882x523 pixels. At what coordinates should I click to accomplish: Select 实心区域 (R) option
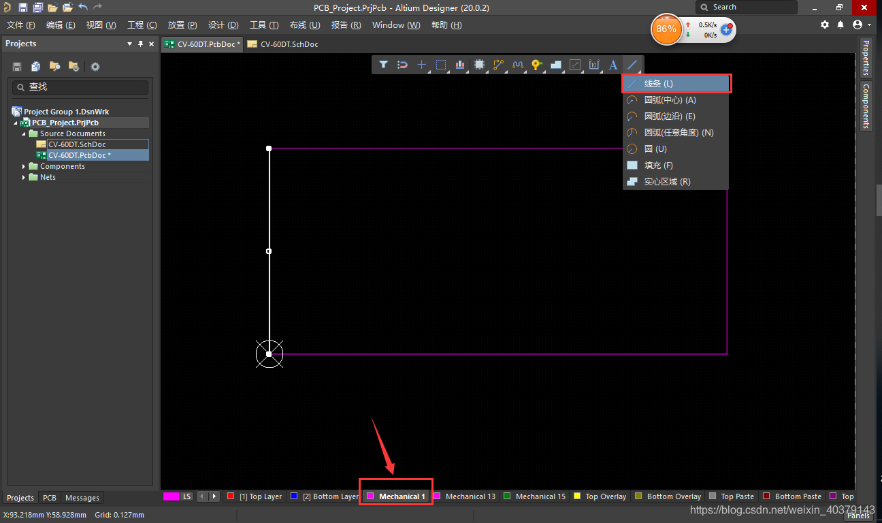pyautogui.click(x=675, y=182)
